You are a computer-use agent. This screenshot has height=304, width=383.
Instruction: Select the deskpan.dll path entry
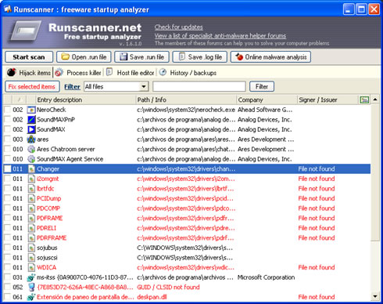point(152,297)
